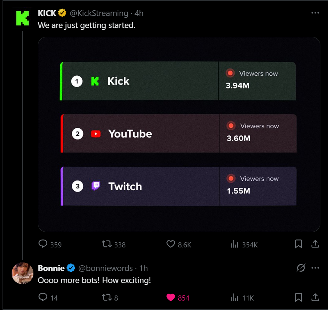This screenshot has width=328, height=310.
Task: Like the KICK tweet
Action: (171, 244)
